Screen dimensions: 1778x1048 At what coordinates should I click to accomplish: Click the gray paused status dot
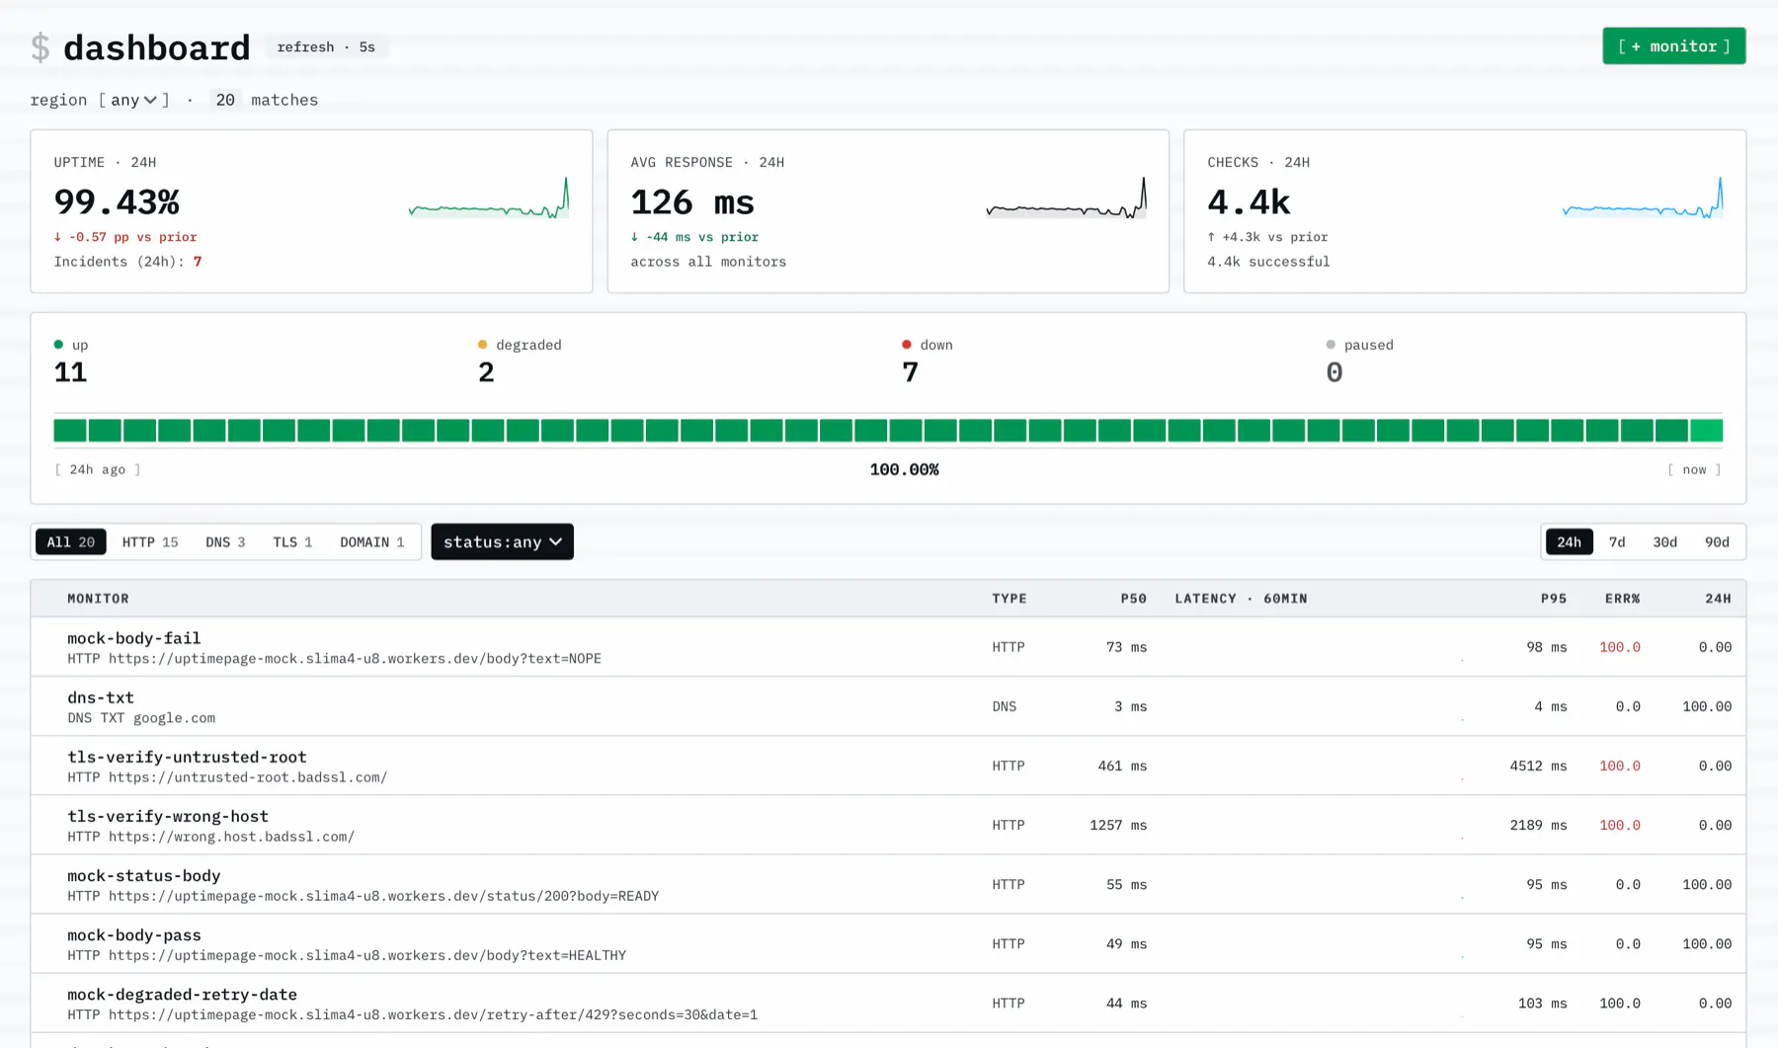1331,345
